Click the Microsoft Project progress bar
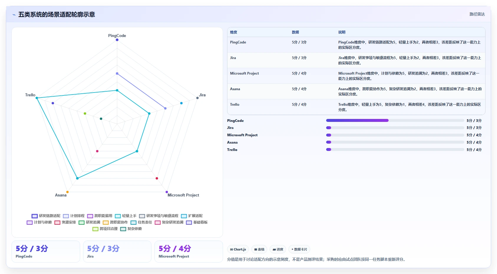497x274 pixels. [395, 135]
